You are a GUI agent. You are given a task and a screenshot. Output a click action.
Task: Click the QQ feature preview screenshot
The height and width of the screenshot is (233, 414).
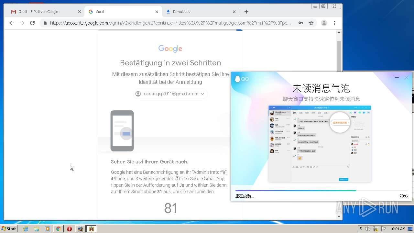pyautogui.click(x=320, y=144)
